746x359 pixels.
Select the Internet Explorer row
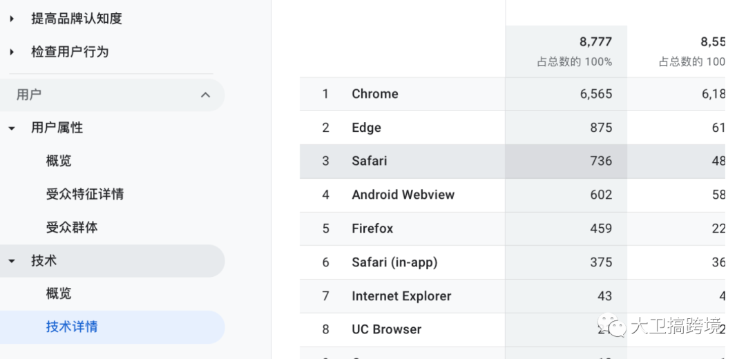point(401,296)
